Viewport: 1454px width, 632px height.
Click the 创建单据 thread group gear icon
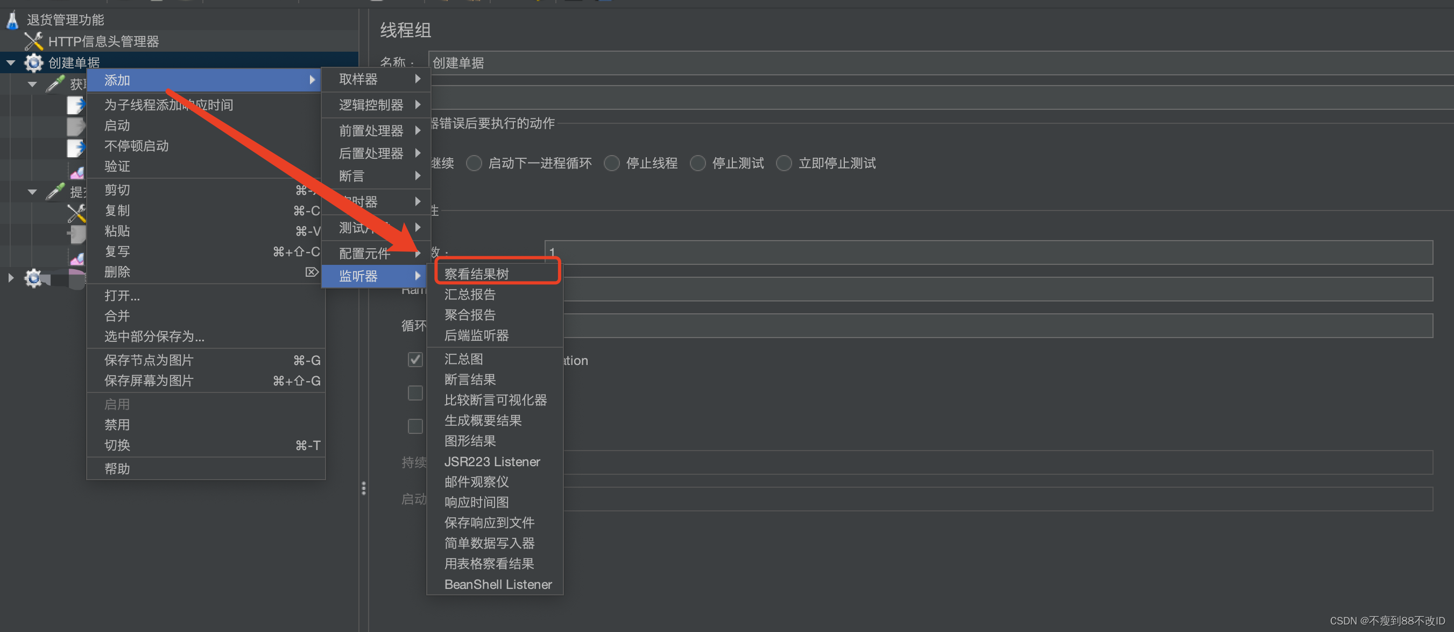[33, 62]
